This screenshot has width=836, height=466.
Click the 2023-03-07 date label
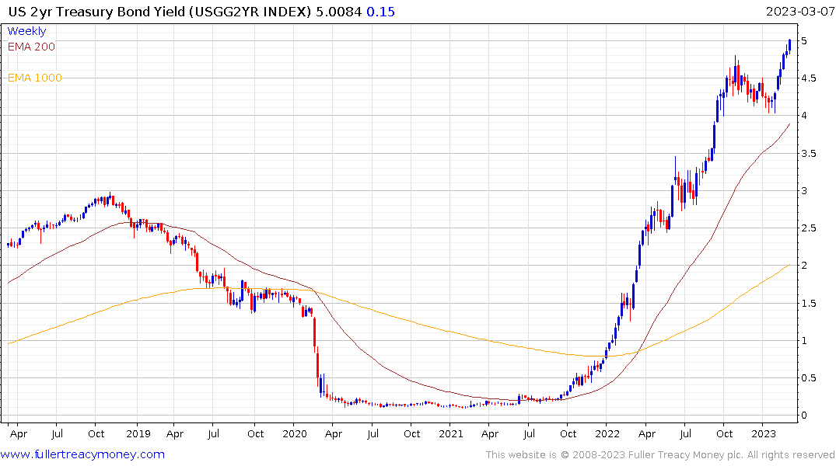coord(799,12)
